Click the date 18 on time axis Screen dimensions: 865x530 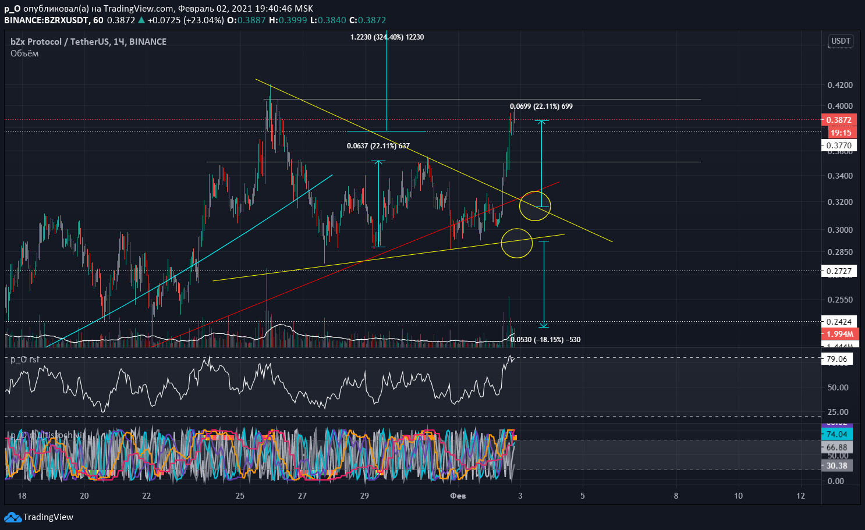click(22, 496)
